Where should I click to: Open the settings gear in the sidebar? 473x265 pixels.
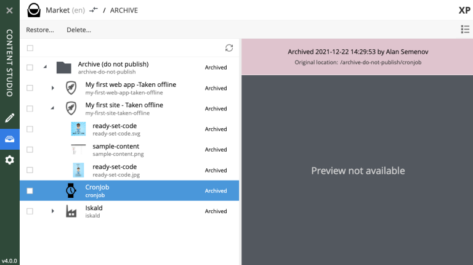tap(9, 160)
